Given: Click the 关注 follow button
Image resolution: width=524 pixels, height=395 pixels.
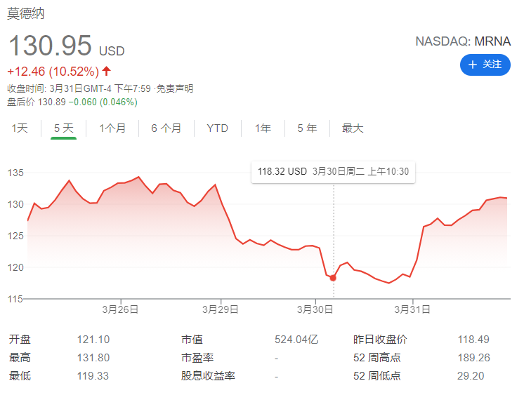Looking at the screenshot, I should coord(485,65).
